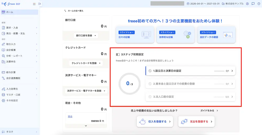Click the 入力効率化 icon
The image size is (262, 135).
click(x=3, y=89)
